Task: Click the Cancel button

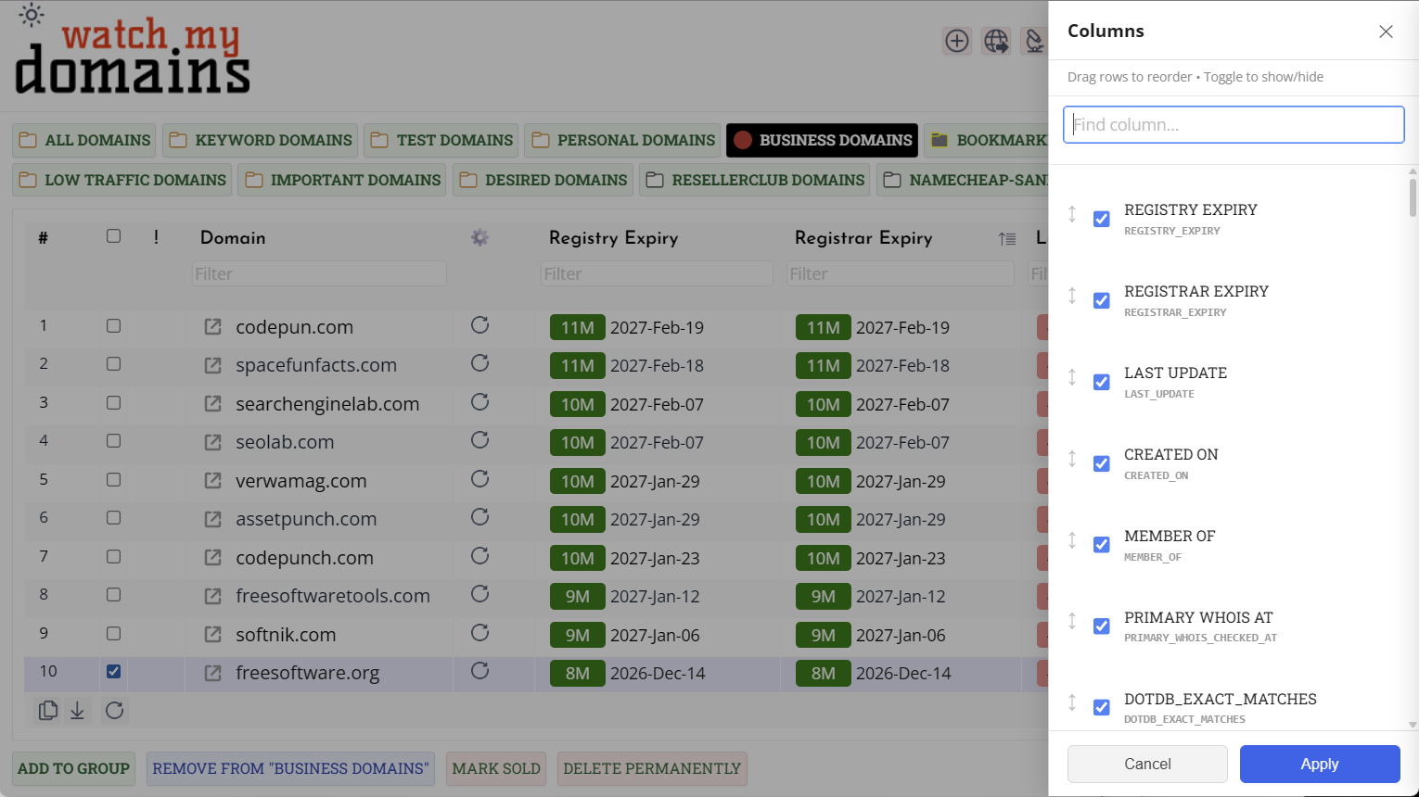Action: coord(1147,764)
